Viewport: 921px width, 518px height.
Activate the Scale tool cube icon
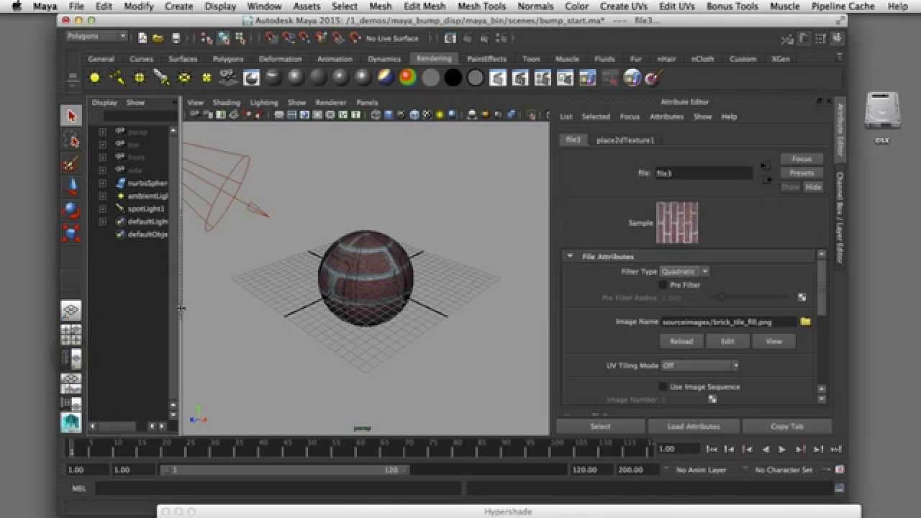tap(71, 234)
